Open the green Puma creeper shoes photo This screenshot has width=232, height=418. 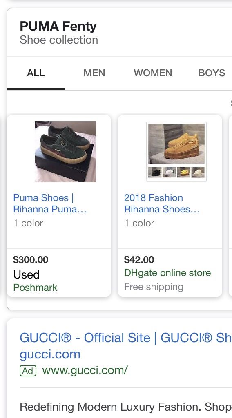point(65,152)
